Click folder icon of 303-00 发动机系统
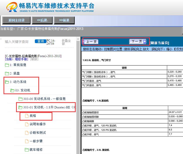 tap(21, 99)
